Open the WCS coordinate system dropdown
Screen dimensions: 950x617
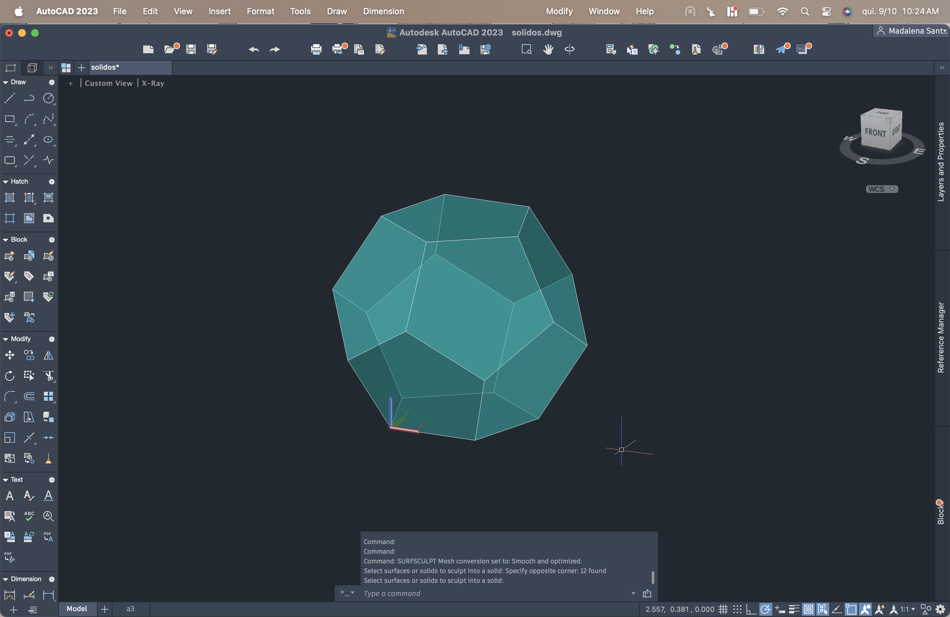[x=881, y=189]
